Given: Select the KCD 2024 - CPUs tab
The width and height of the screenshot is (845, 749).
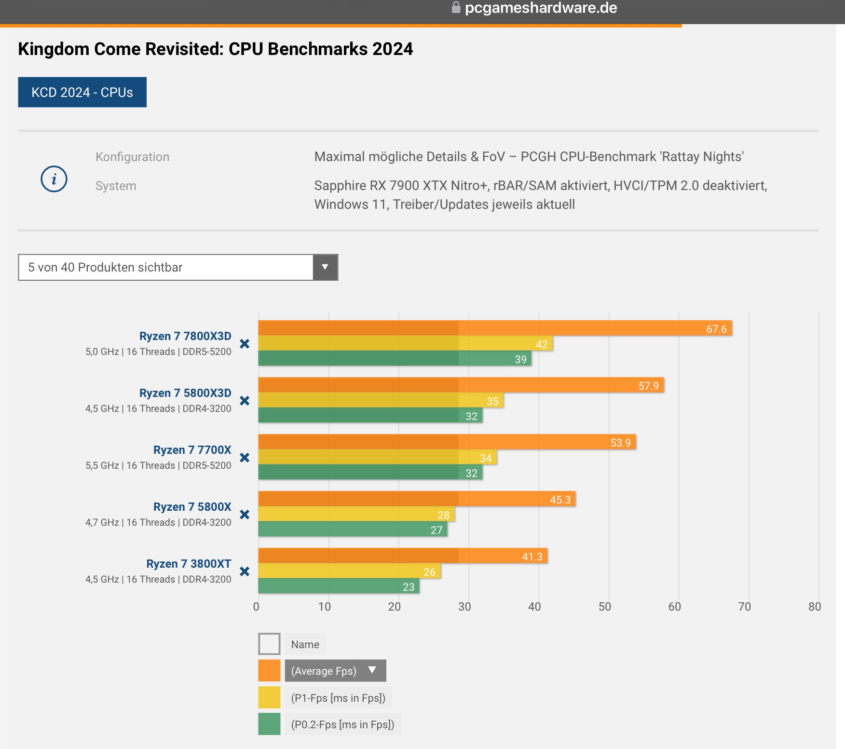Looking at the screenshot, I should (82, 92).
